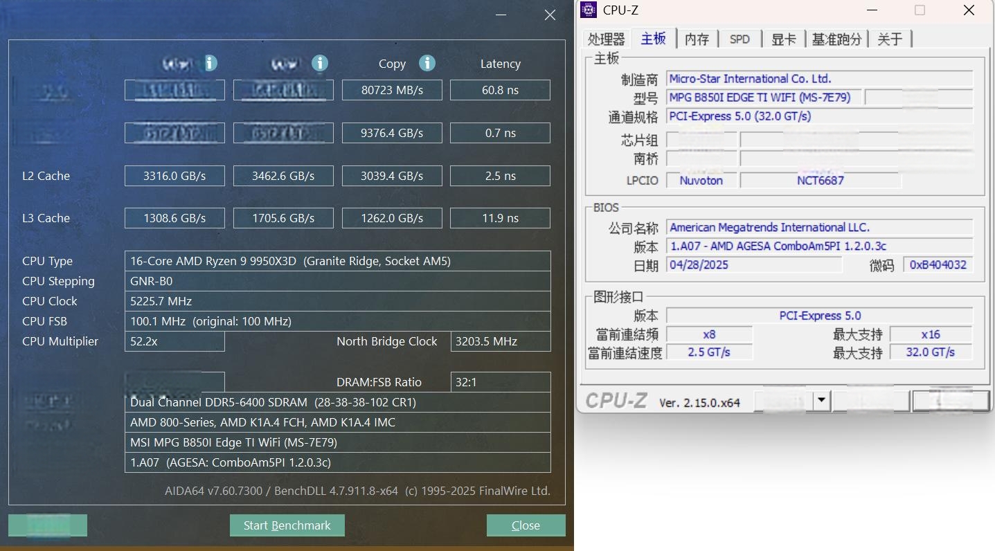Click the MSI MPG B850I Edge TI WiFi row

[338, 442]
